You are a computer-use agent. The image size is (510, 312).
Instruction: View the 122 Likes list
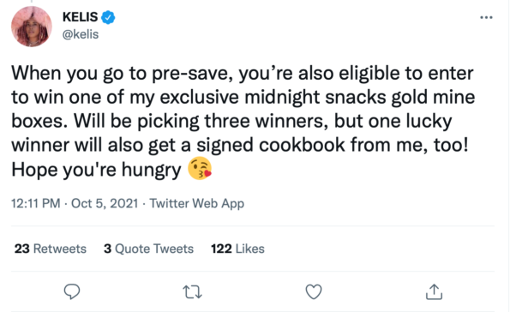237,249
